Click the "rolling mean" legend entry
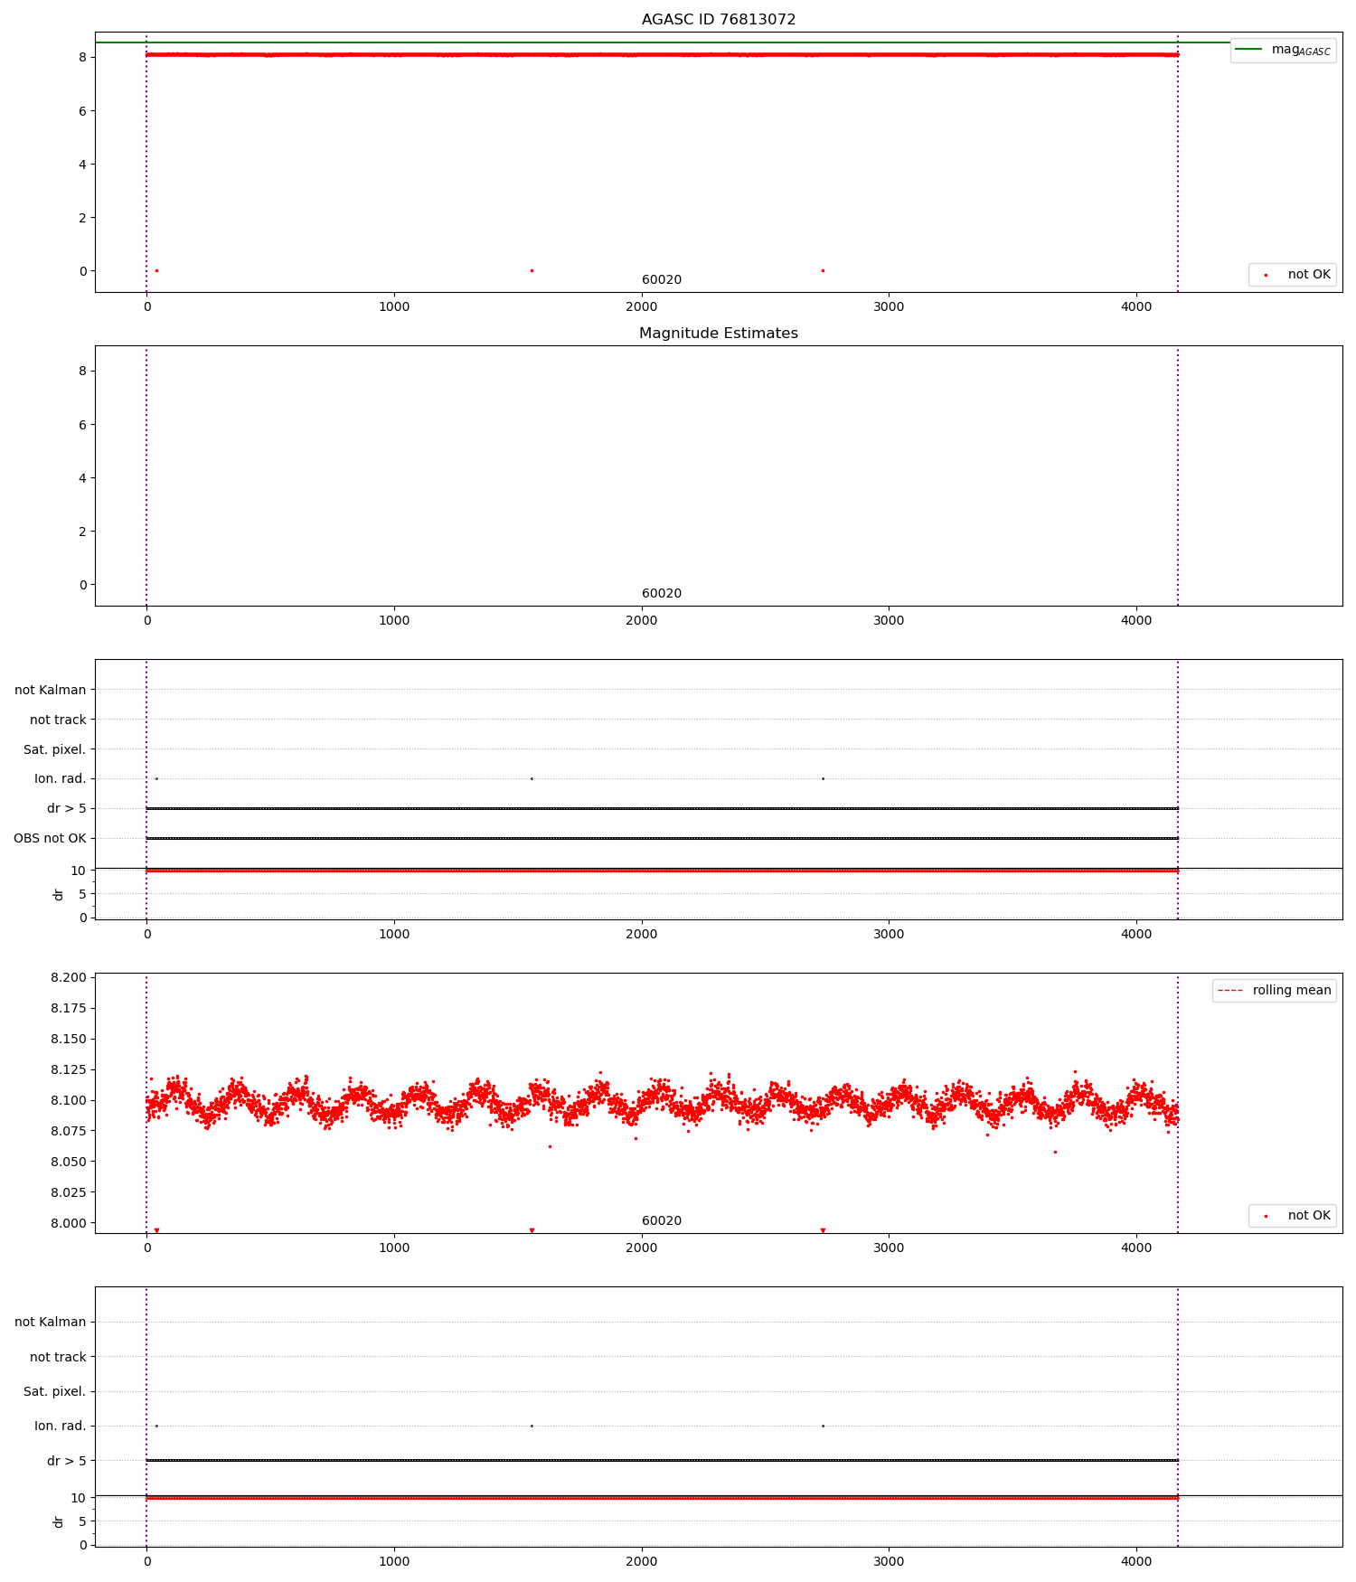The height and width of the screenshot is (1582, 1356). click(1274, 990)
